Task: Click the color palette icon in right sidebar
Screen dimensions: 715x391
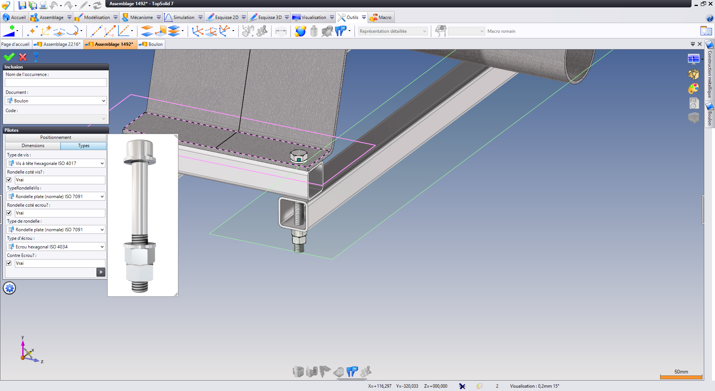Action: [693, 89]
